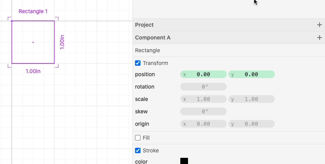325x164 pixels.
Task: Click the scale x value field
Action: click(204, 99)
